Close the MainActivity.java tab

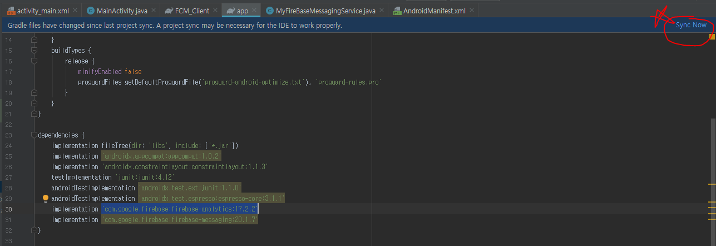[154, 11]
